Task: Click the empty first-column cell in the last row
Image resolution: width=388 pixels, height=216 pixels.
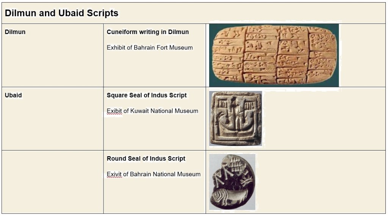Action: point(52,182)
